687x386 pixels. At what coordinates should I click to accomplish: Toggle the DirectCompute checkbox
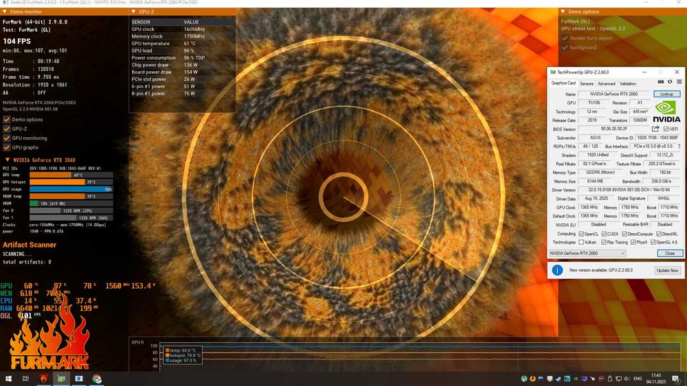pos(624,234)
